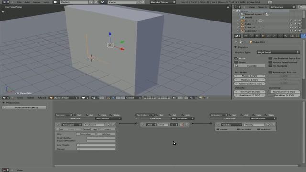
Task: Click the And controller priority icon
Action: (x=182, y=124)
